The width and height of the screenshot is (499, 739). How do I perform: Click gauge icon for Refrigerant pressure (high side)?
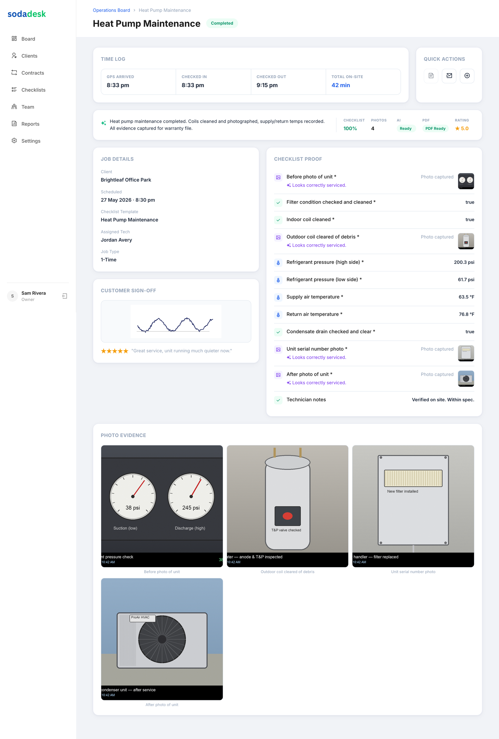pos(278,263)
